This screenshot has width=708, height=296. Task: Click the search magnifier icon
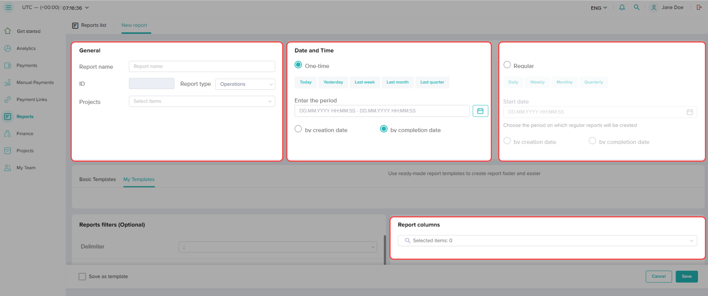636,7
